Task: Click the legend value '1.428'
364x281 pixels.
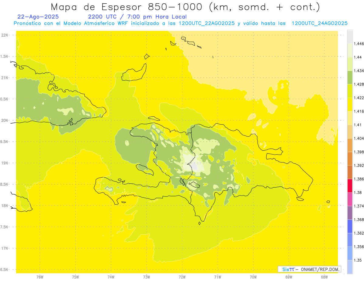Action: coord(359,84)
